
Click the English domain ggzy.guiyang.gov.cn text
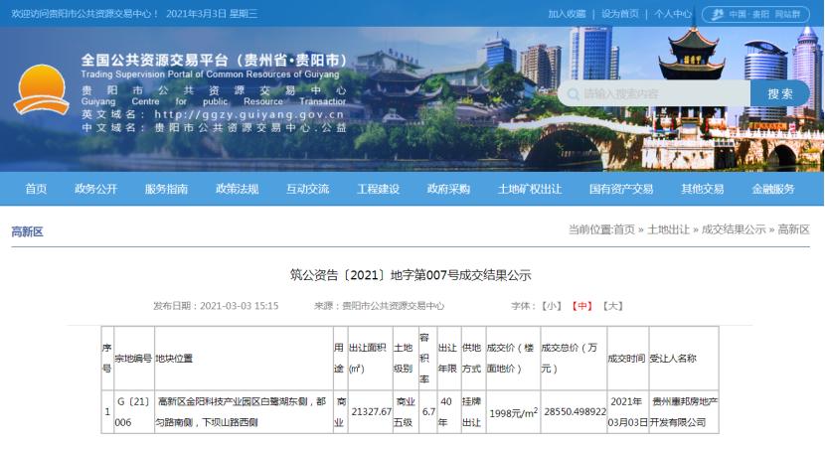click(x=248, y=114)
